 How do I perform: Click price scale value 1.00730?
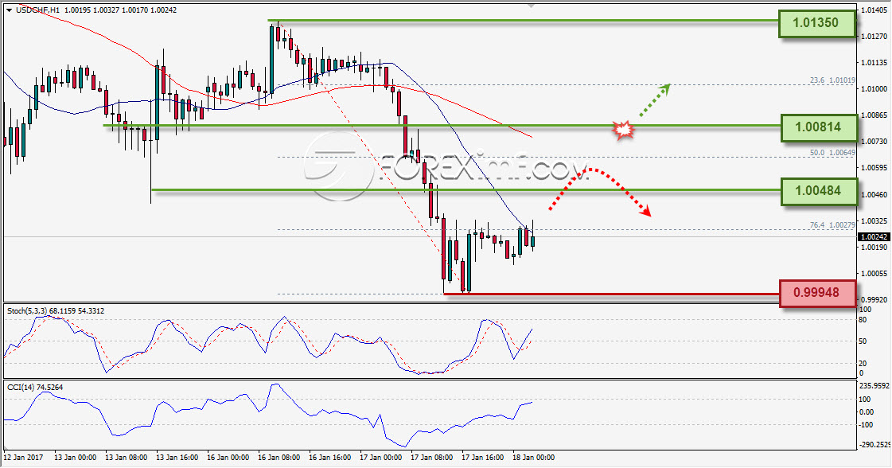(x=874, y=141)
